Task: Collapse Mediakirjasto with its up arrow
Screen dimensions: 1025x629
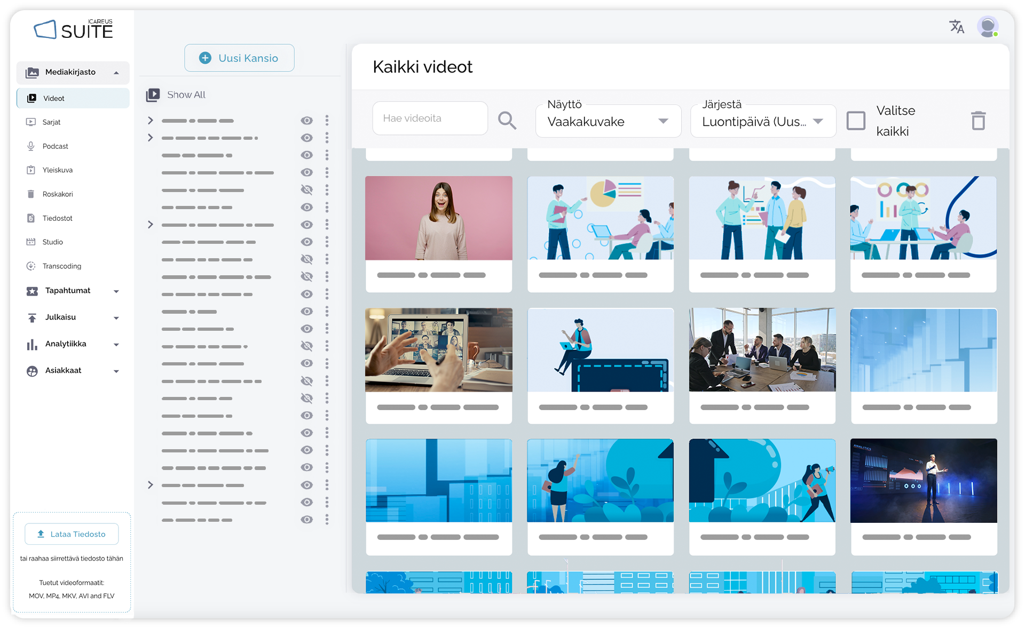Action: coord(116,73)
